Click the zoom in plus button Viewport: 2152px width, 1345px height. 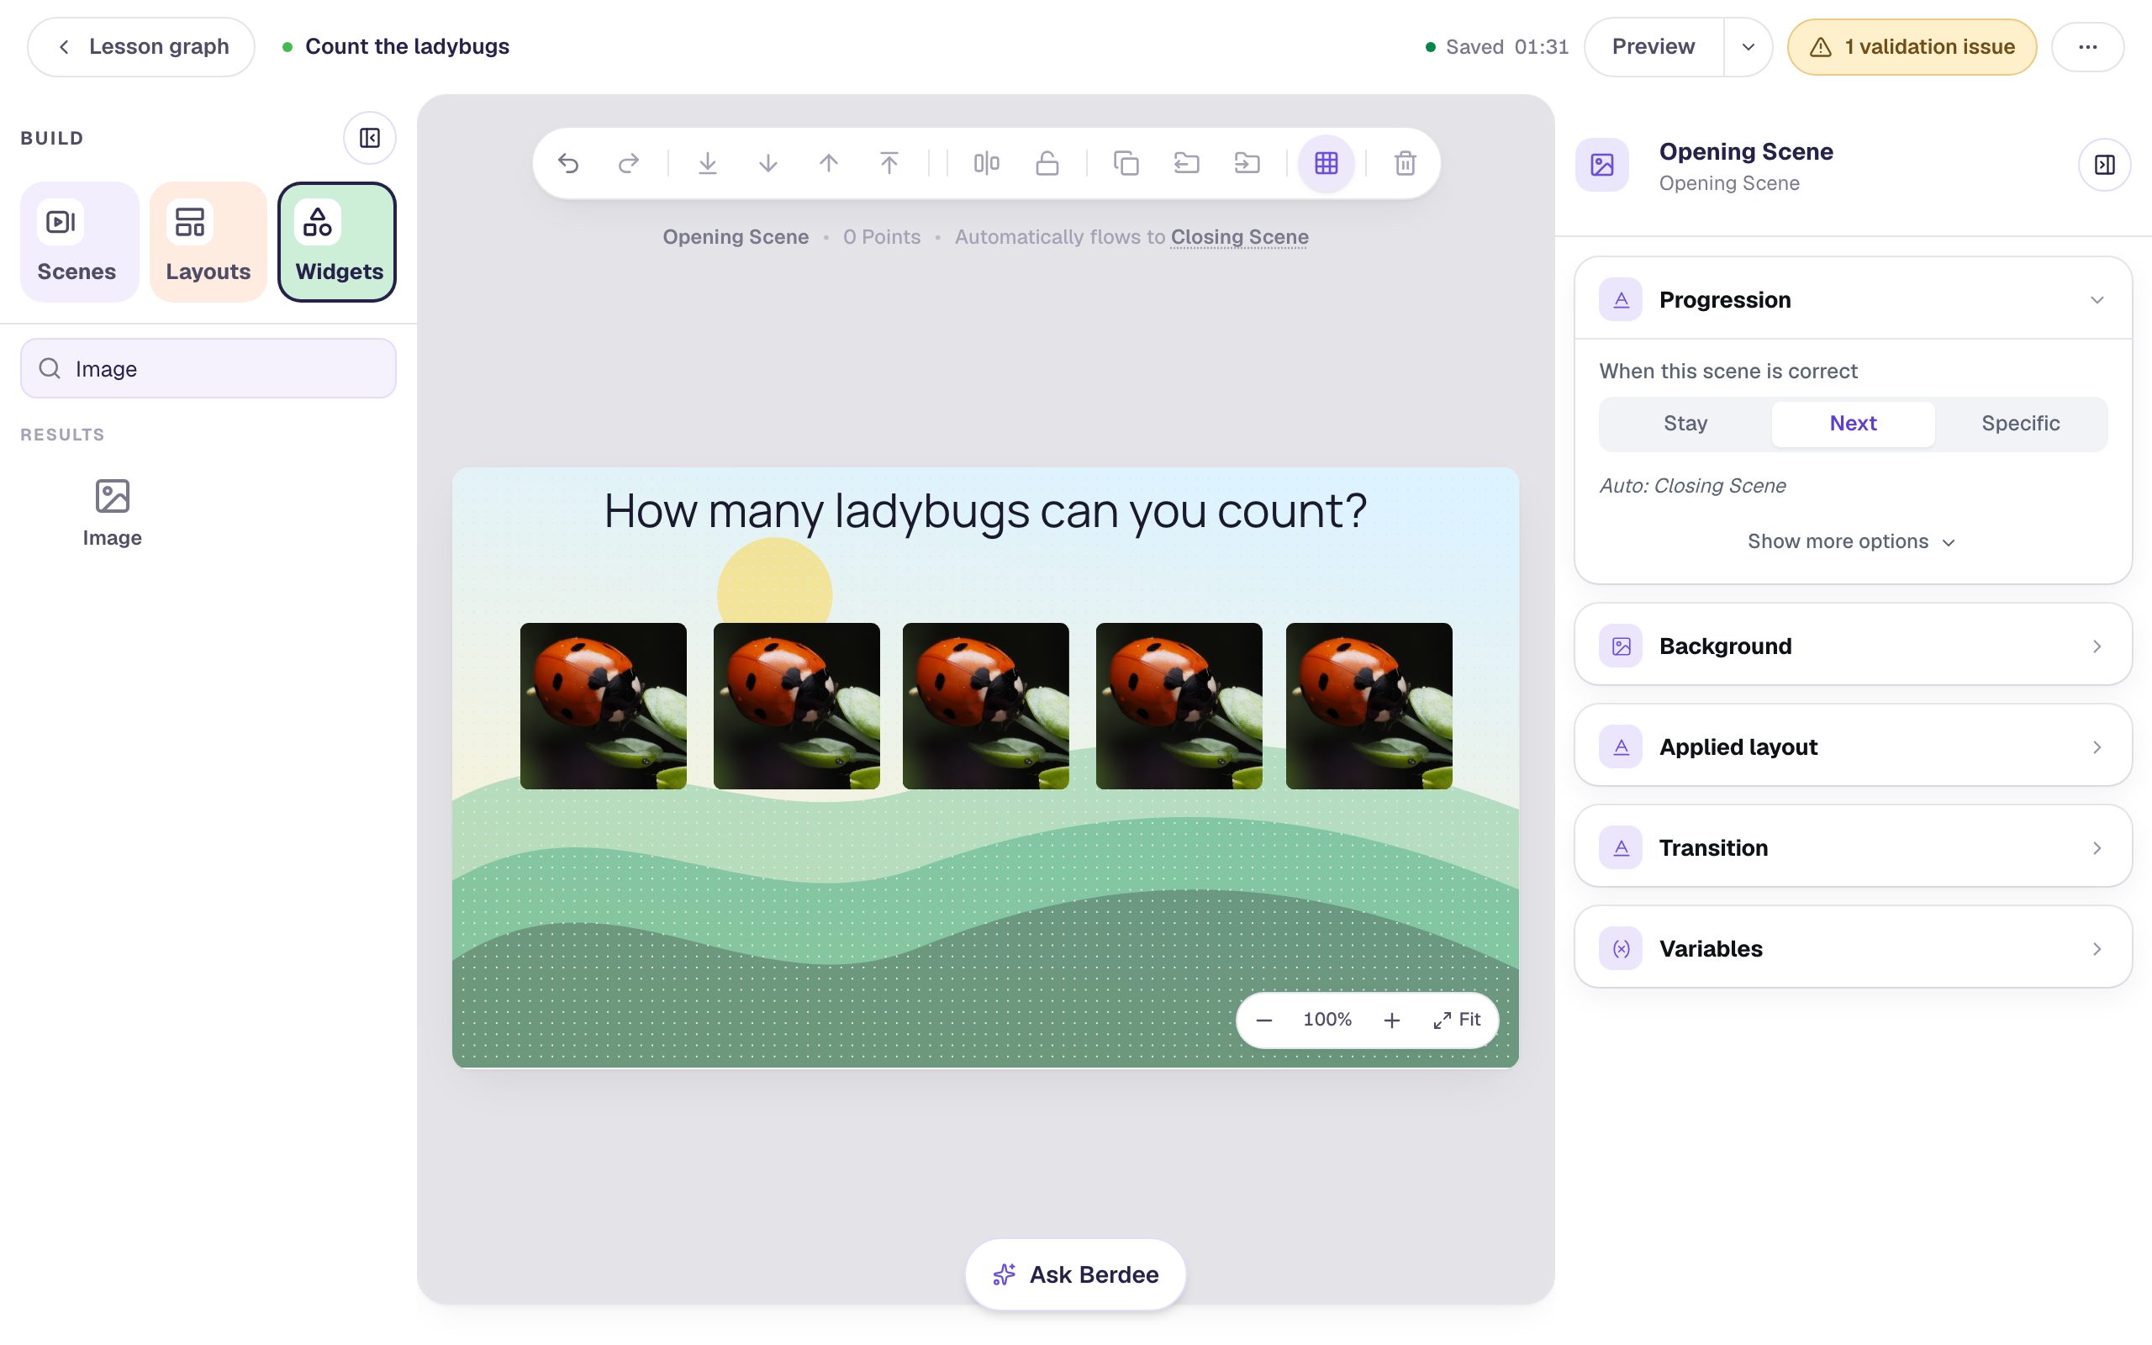point(1392,1021)
